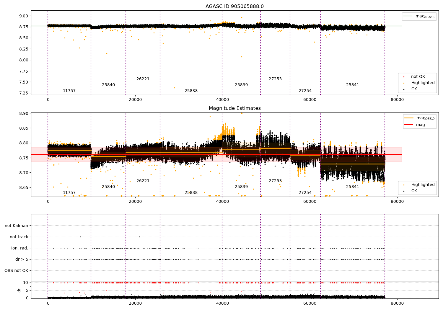Click the 'not Kalman' row label
The height and width of the screenshot is (310, 443).
pos(17,226)
